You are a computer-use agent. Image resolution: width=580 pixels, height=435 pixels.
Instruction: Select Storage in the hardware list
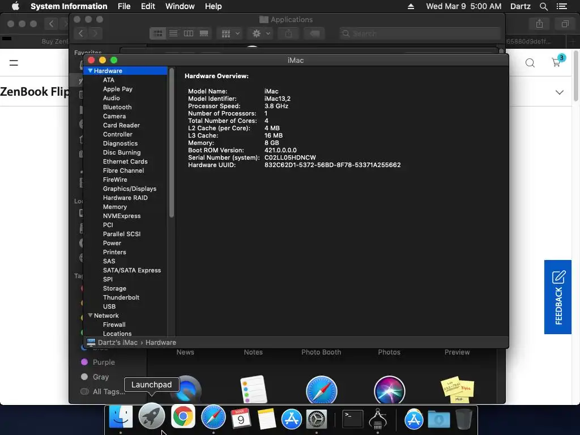[x=114, y=288]
